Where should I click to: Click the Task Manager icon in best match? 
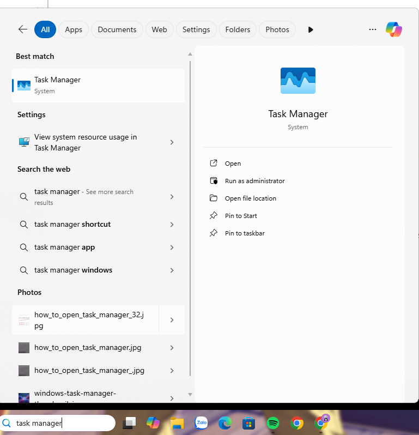click(x=24, y=86)
